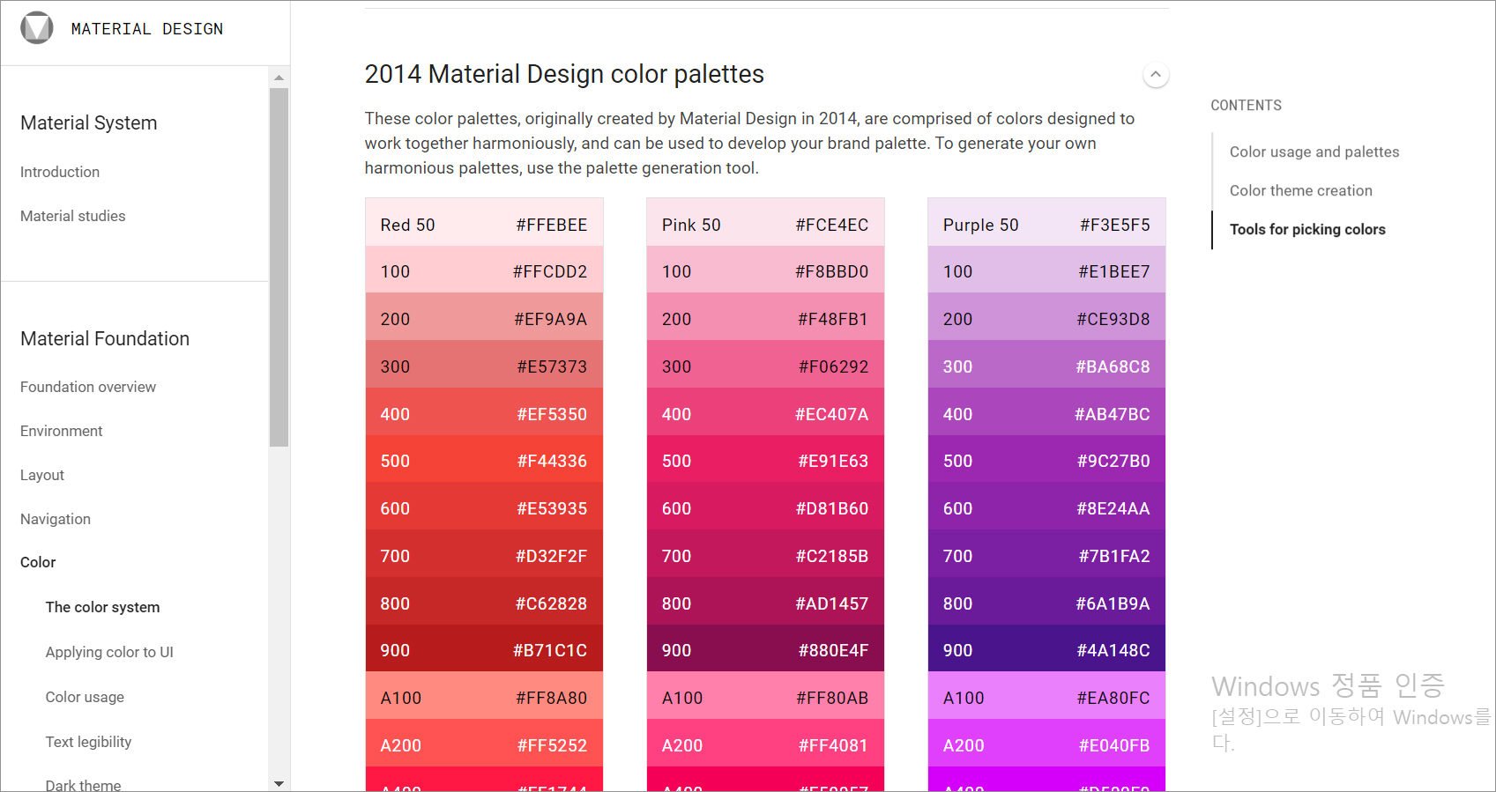
Task: Click the MATERIAL DESIGN title text
Action: click(147, 29)
